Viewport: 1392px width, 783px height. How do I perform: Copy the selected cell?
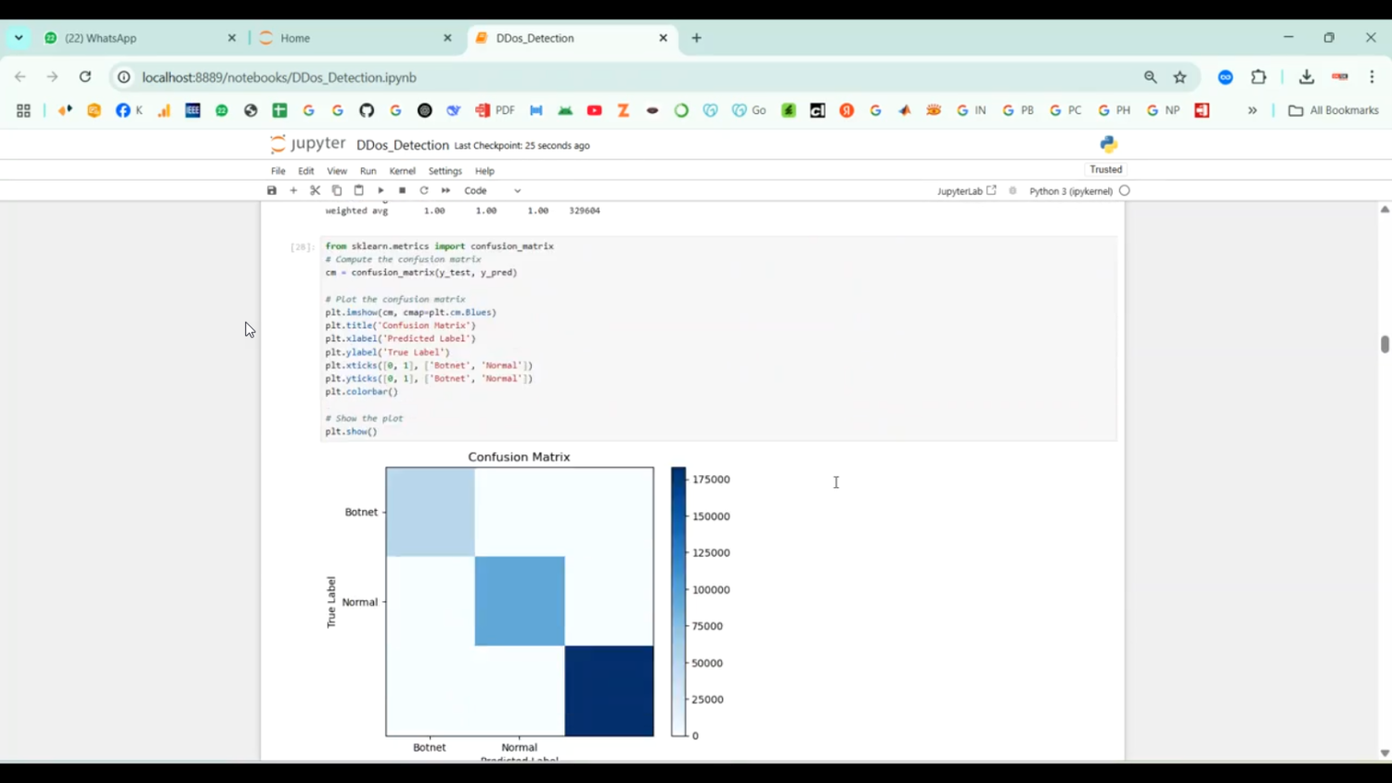click(337, 191)
